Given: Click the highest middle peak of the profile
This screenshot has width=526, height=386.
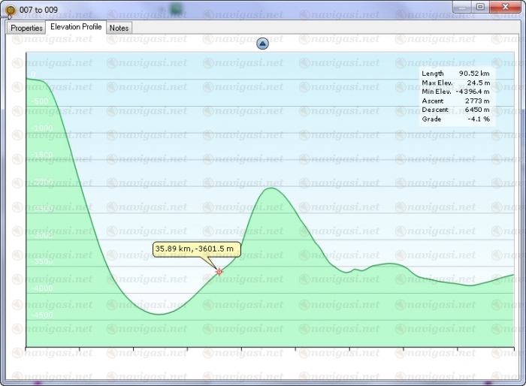Looking at the screenshot, I should [x=271, y=188].
